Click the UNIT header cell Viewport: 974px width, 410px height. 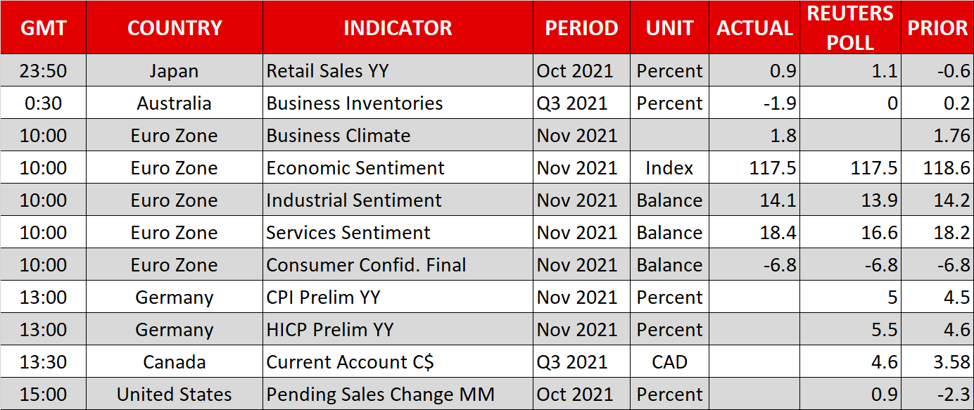[x=669, y=28]
